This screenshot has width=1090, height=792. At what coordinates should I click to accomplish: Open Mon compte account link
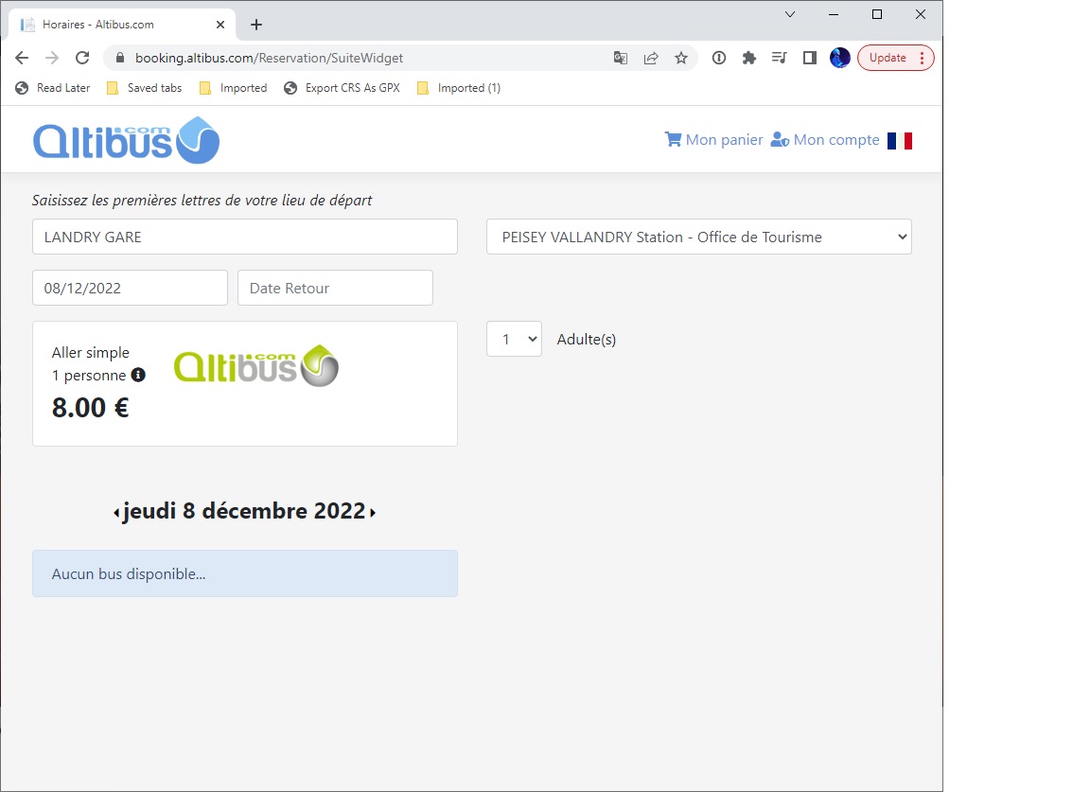click(825, 140)
